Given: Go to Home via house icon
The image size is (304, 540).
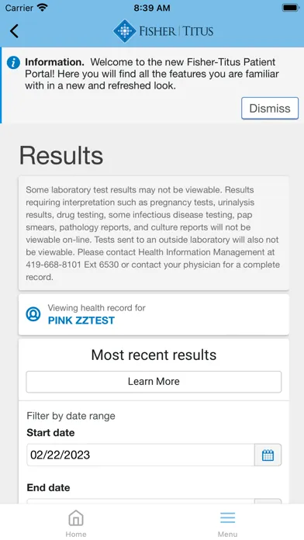Looking at the screenshot, I should pyautogui.click(x=76, y=518).
